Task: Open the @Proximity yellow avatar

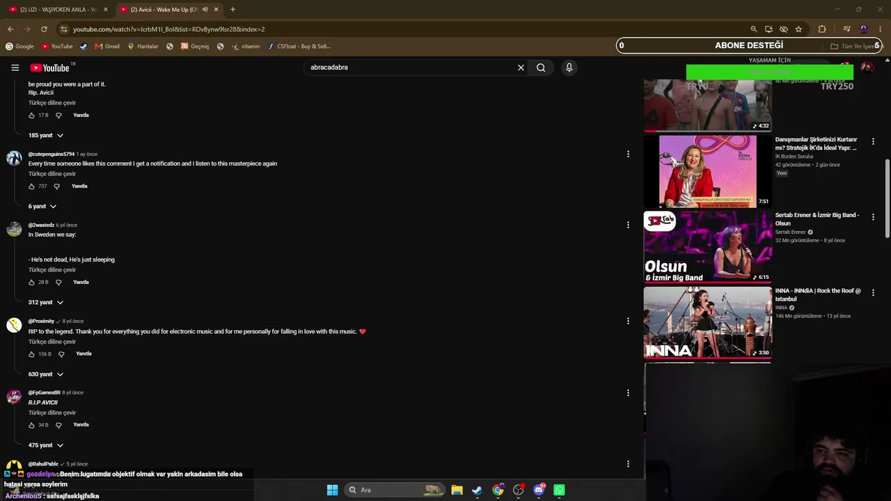Action: [14, 325]
